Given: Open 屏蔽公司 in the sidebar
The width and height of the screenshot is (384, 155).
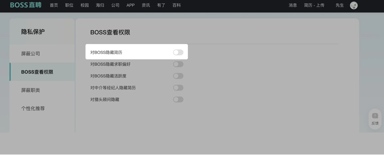Looking at the screenshot, I should click(x=31, y=54).
